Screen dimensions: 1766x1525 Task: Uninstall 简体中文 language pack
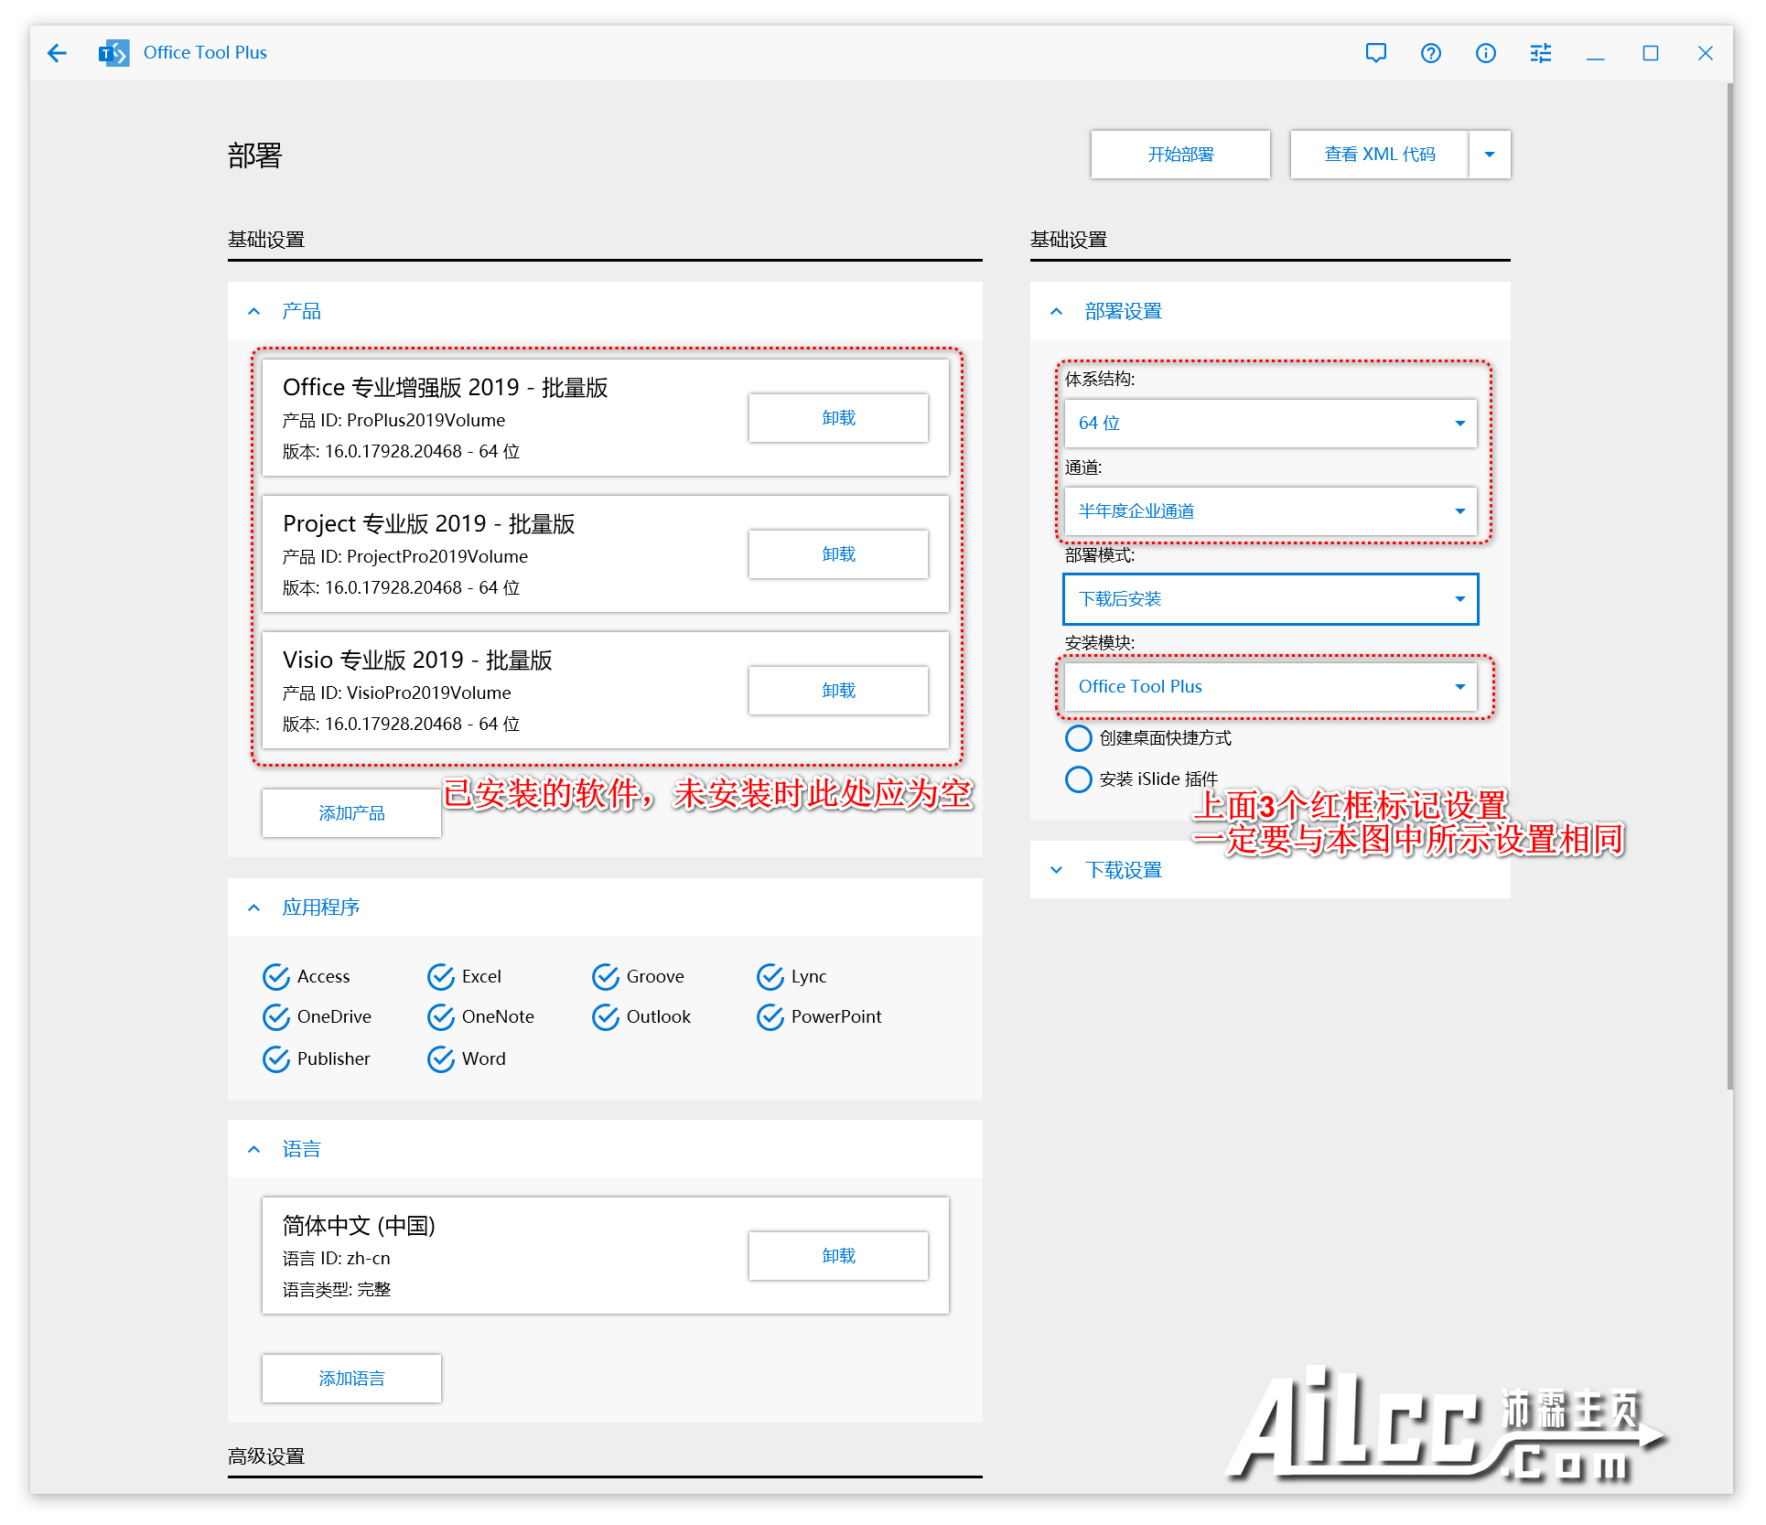[x=837, y=1256]
